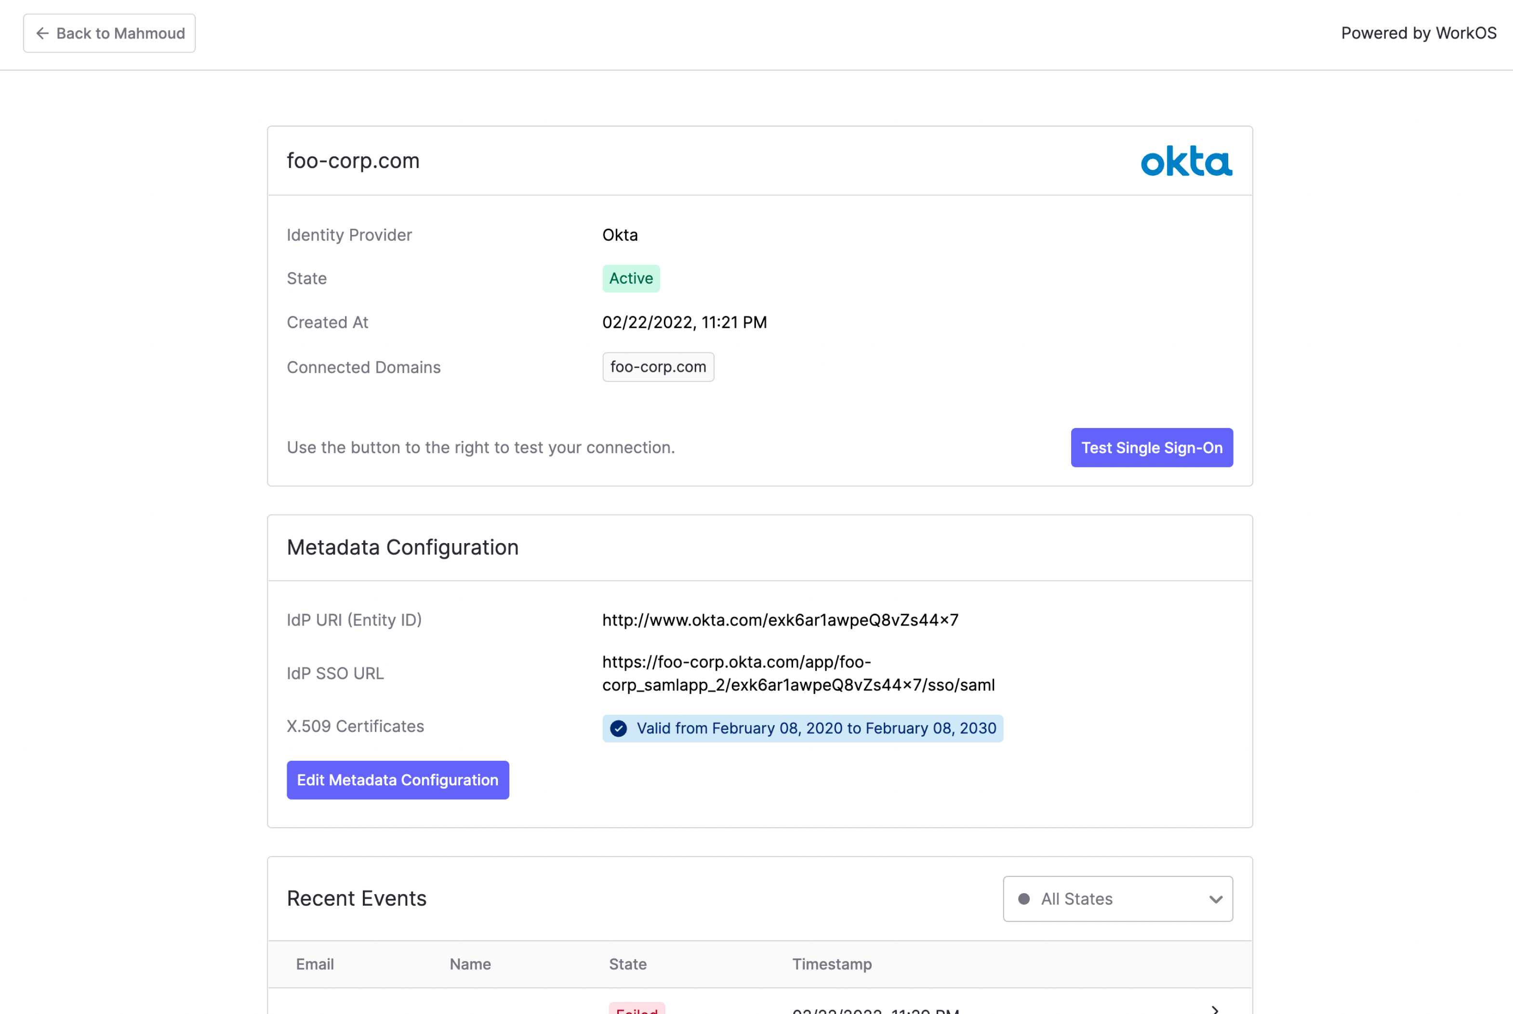Select the foo-corp.com connected domain chip

pos(658,367)
